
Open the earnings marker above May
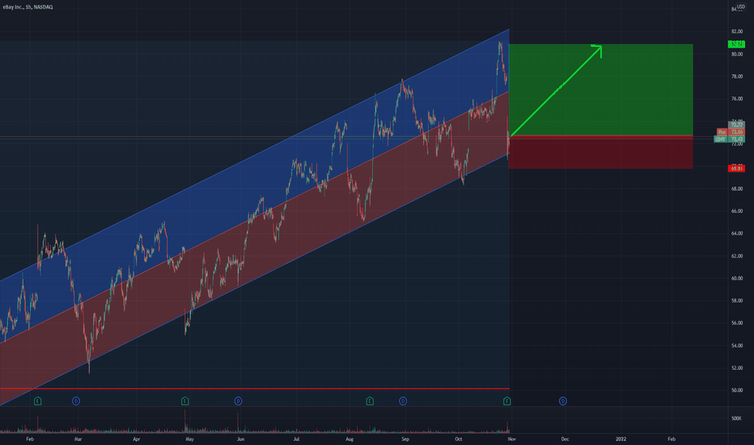[x=184, y=400]
